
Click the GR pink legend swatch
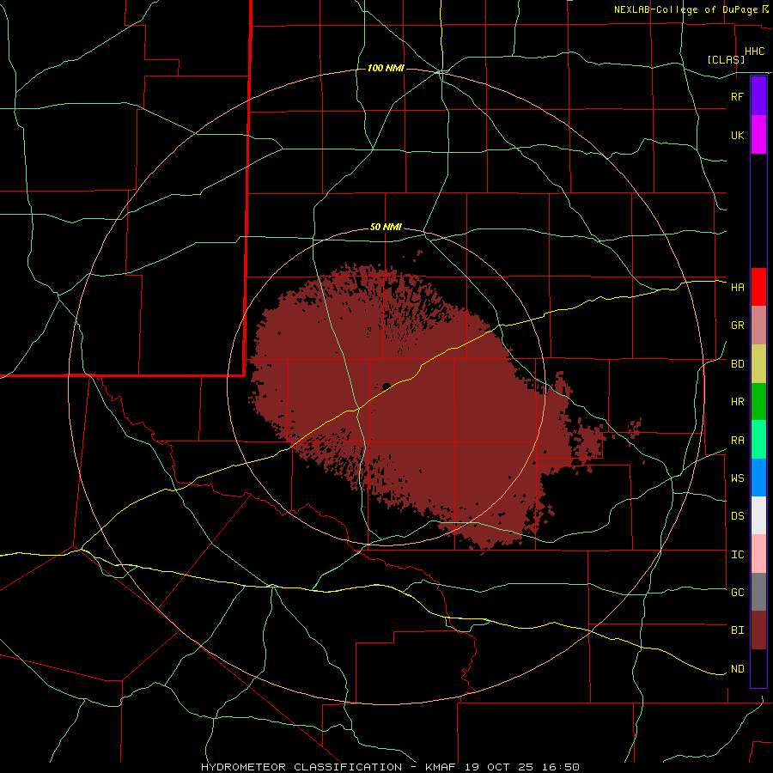coord(758,326)
